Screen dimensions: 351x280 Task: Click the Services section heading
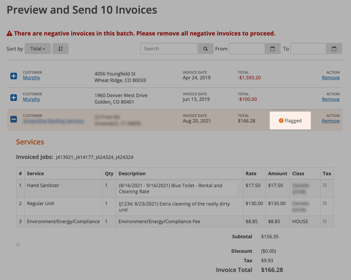30,142
